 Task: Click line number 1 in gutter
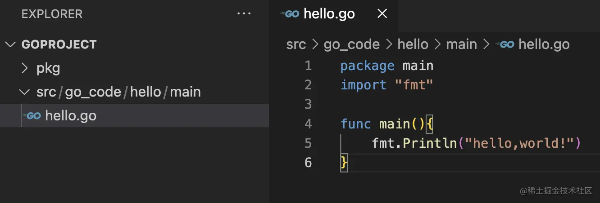click(x=308, y=66)
